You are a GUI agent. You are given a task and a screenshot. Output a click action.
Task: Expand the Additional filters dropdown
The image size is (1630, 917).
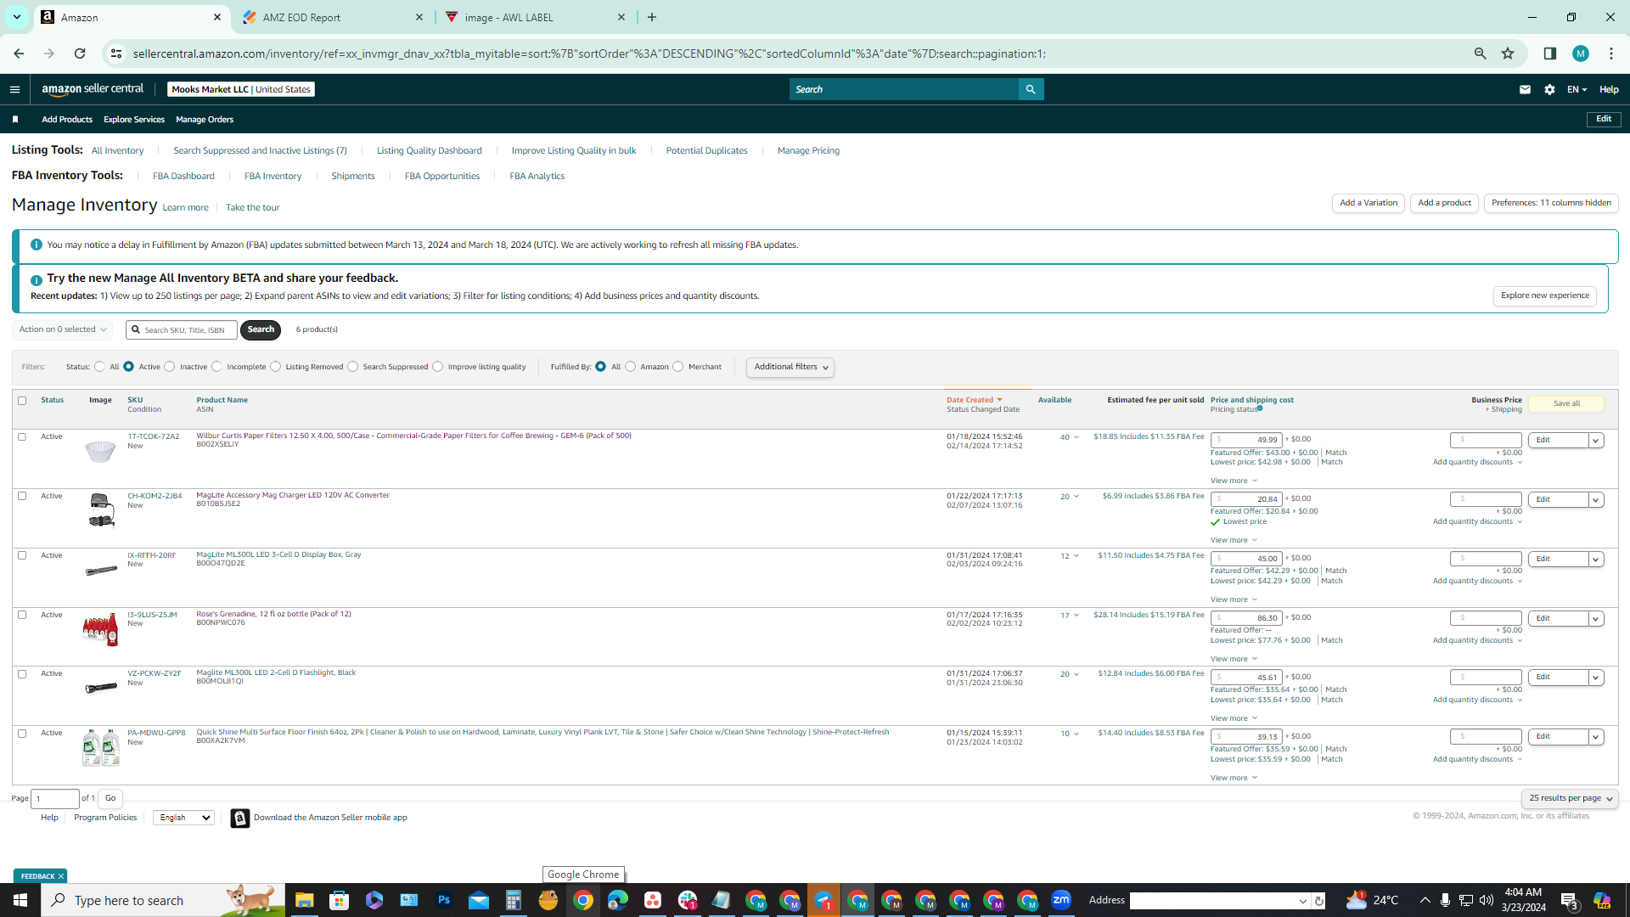pos(790,367)
